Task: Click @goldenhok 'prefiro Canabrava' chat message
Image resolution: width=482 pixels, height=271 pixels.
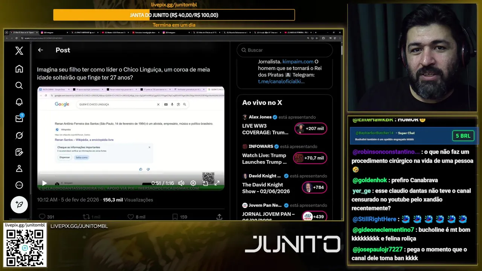Action: 395,180
